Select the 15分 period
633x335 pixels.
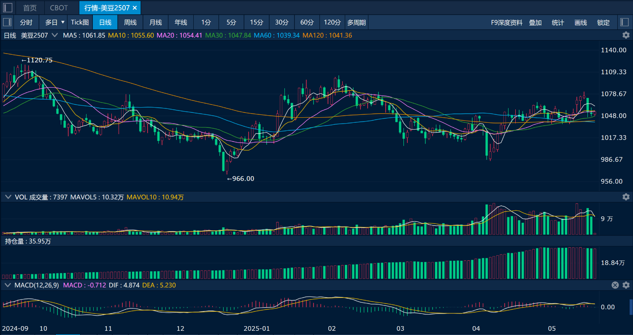tap(257, 22)
